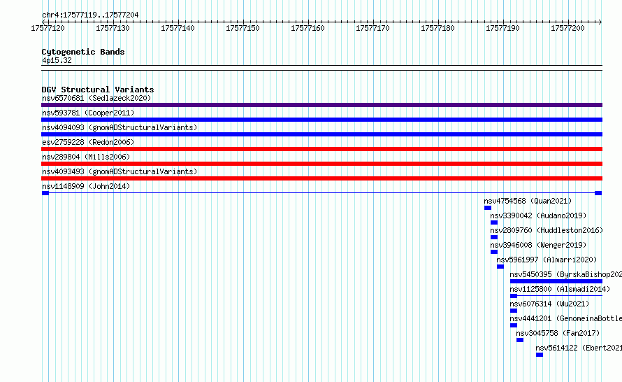Click the blue block under nsv6076314
The width and height of the screenshot is (622, 382).
click(514, 311)
